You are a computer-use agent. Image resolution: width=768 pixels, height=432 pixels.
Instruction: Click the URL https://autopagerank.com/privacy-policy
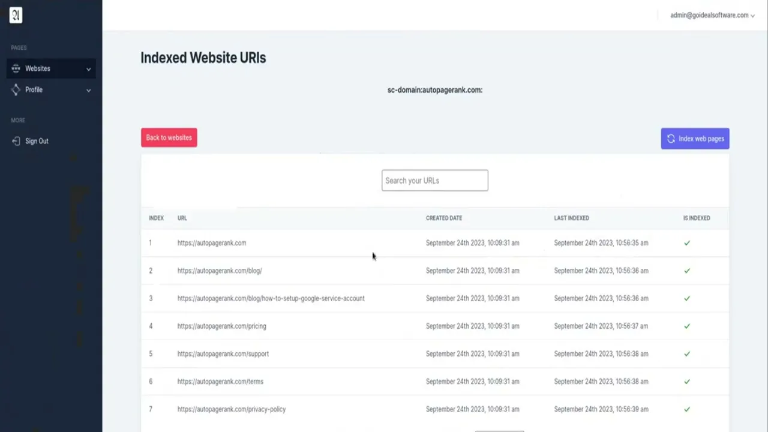[232, 409]
